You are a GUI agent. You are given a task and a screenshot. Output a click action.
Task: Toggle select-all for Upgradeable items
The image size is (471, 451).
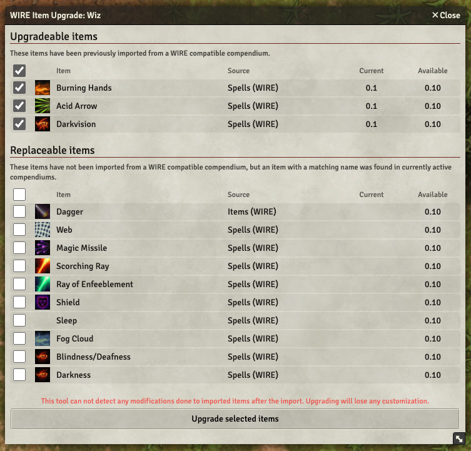coord(19,71)
